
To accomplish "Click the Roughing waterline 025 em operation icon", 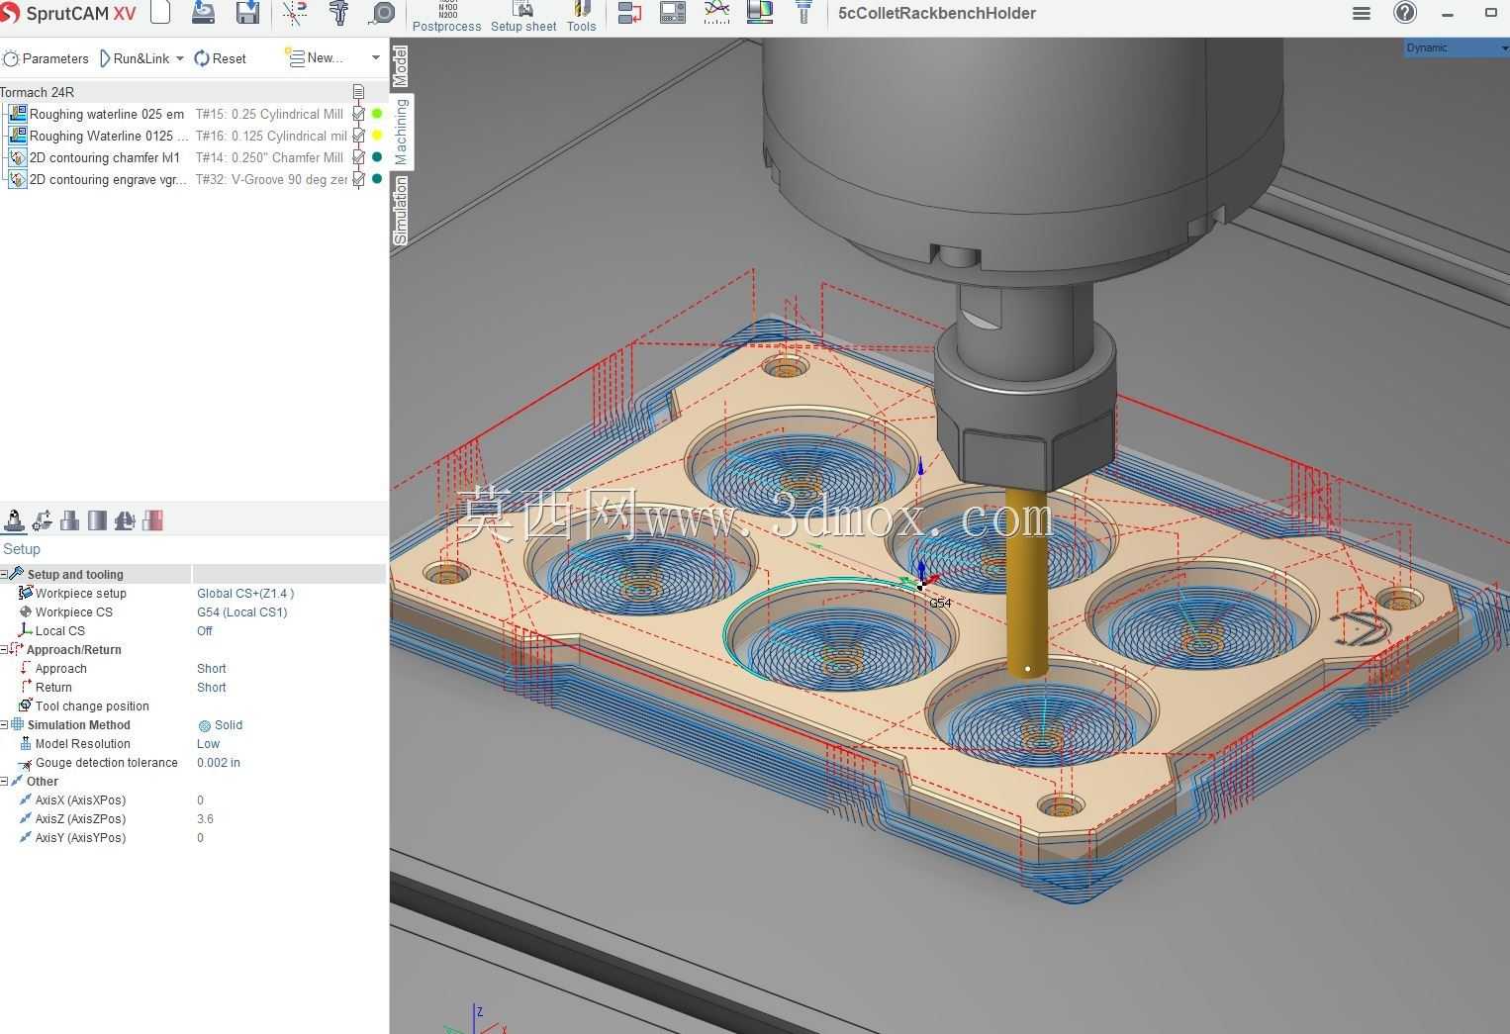I will pos(17,114).
